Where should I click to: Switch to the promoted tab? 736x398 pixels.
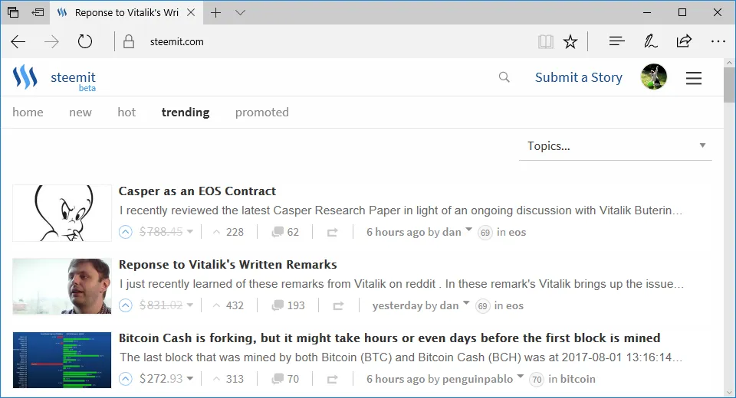(262, 113)
